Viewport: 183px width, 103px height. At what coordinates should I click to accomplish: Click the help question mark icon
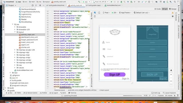coord(173,16)
